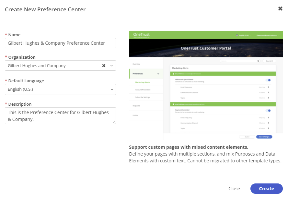
Task: Click the Expand All button in the preview
Action: (x=270, y=61)
